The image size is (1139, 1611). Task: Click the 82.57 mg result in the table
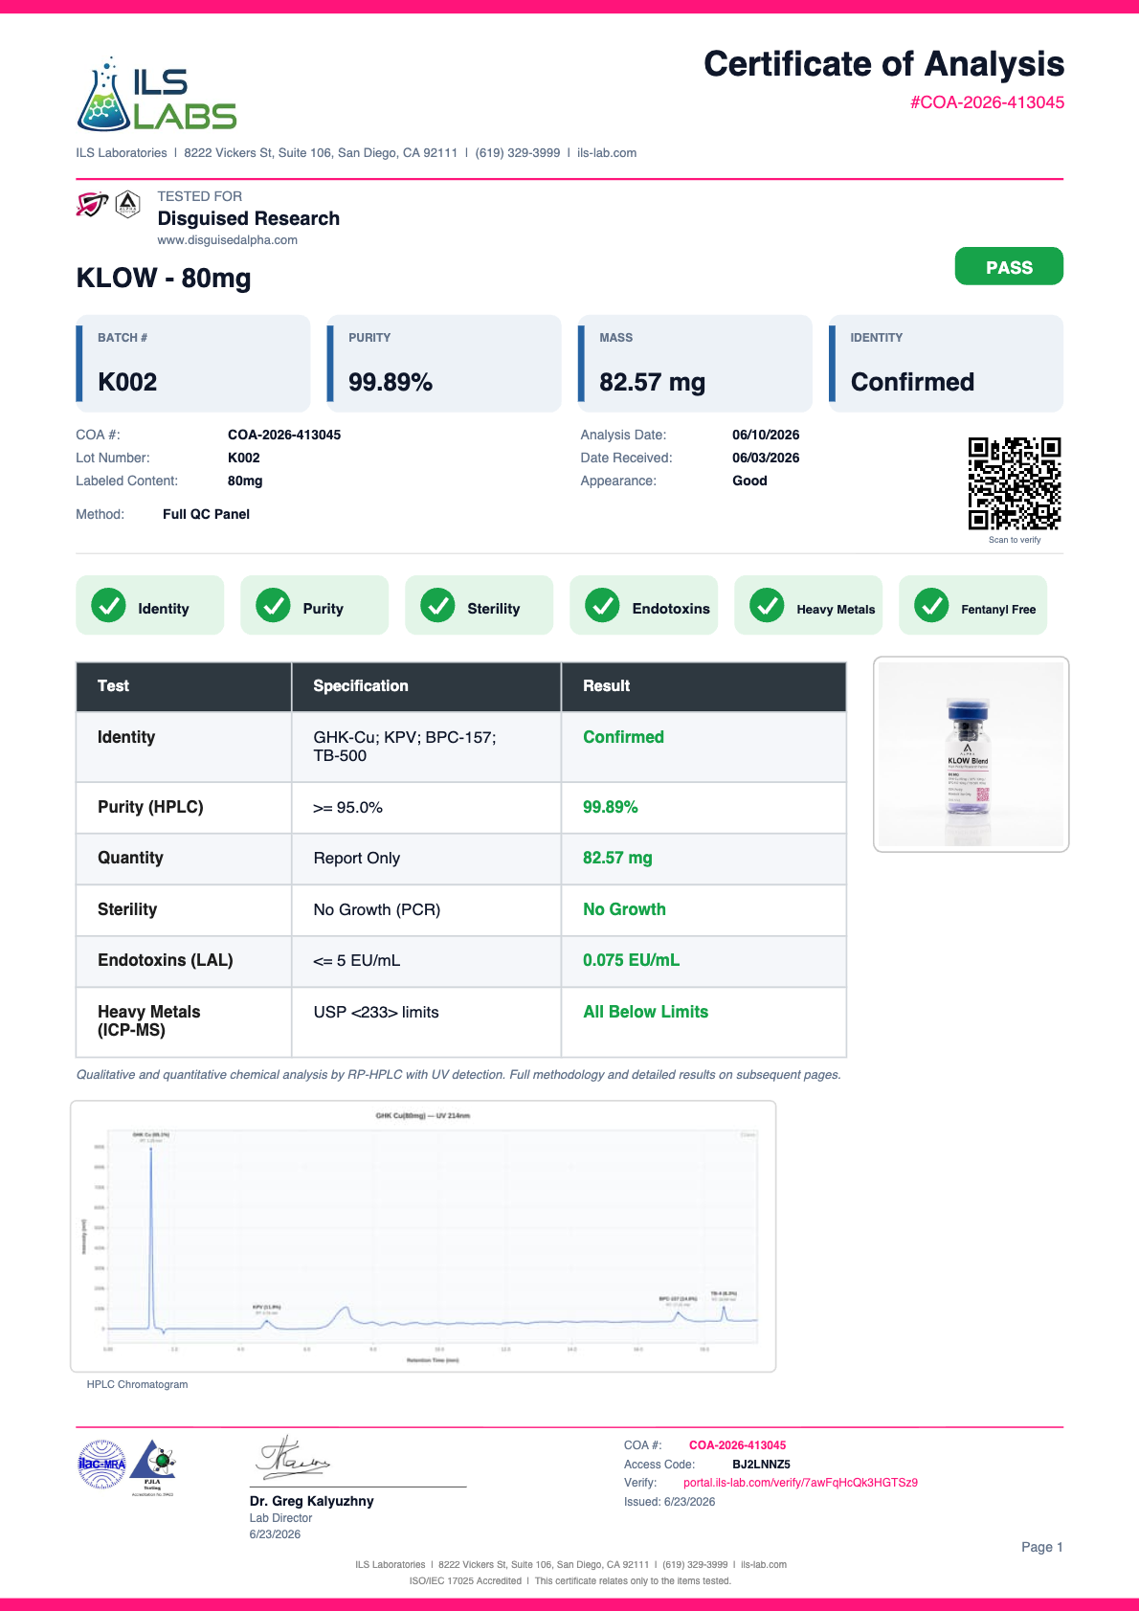pos(617,858)
